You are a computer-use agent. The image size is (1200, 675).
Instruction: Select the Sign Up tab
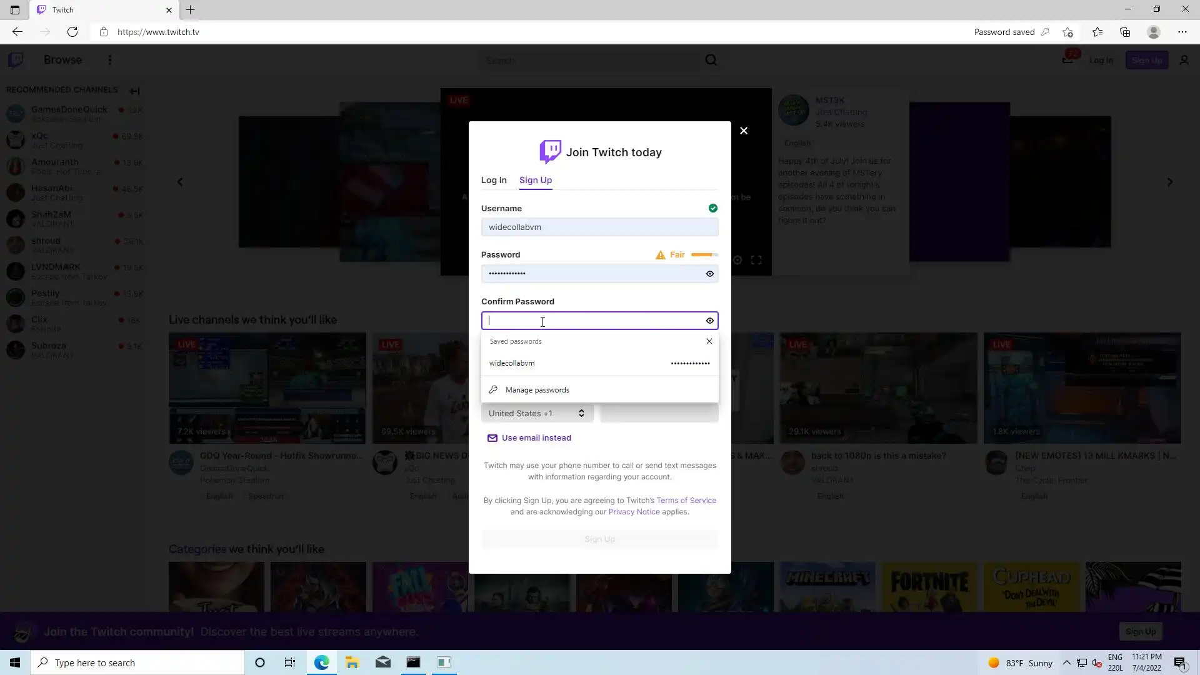(536, 180)
